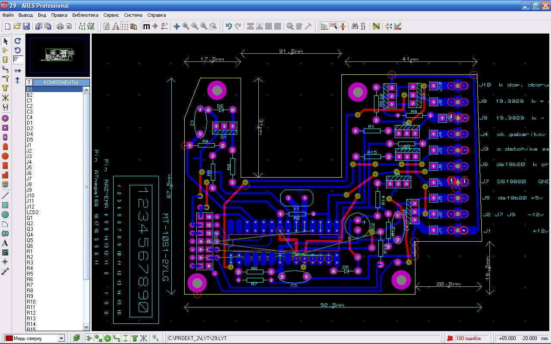Select component LCD2 in the list
Screen dimensions: 551x344
[33, 212]
